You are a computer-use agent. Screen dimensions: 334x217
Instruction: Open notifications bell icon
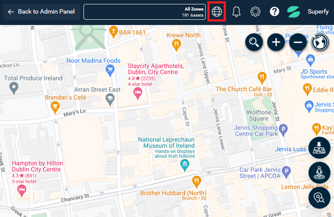pos(236,12)
